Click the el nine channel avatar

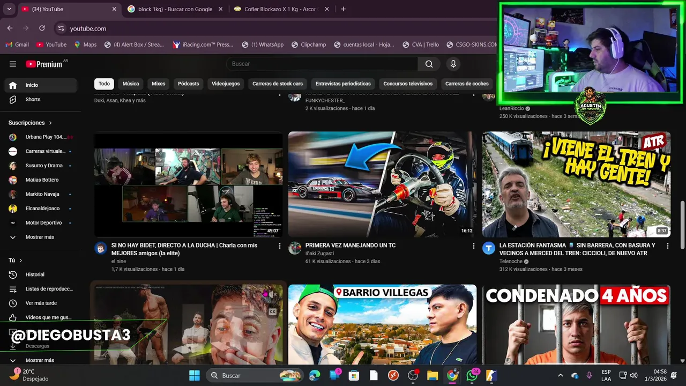(101, 248)
